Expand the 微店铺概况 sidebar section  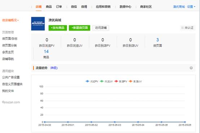[x=10, y=20]
